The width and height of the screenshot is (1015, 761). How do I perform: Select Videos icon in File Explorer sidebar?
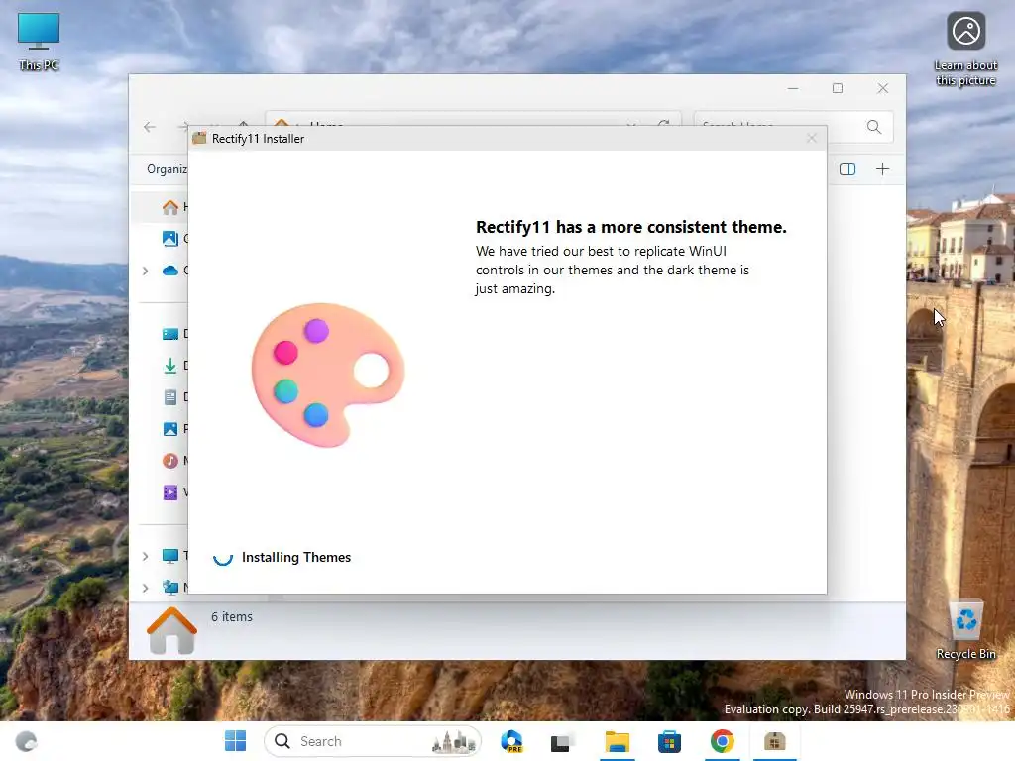170,492
